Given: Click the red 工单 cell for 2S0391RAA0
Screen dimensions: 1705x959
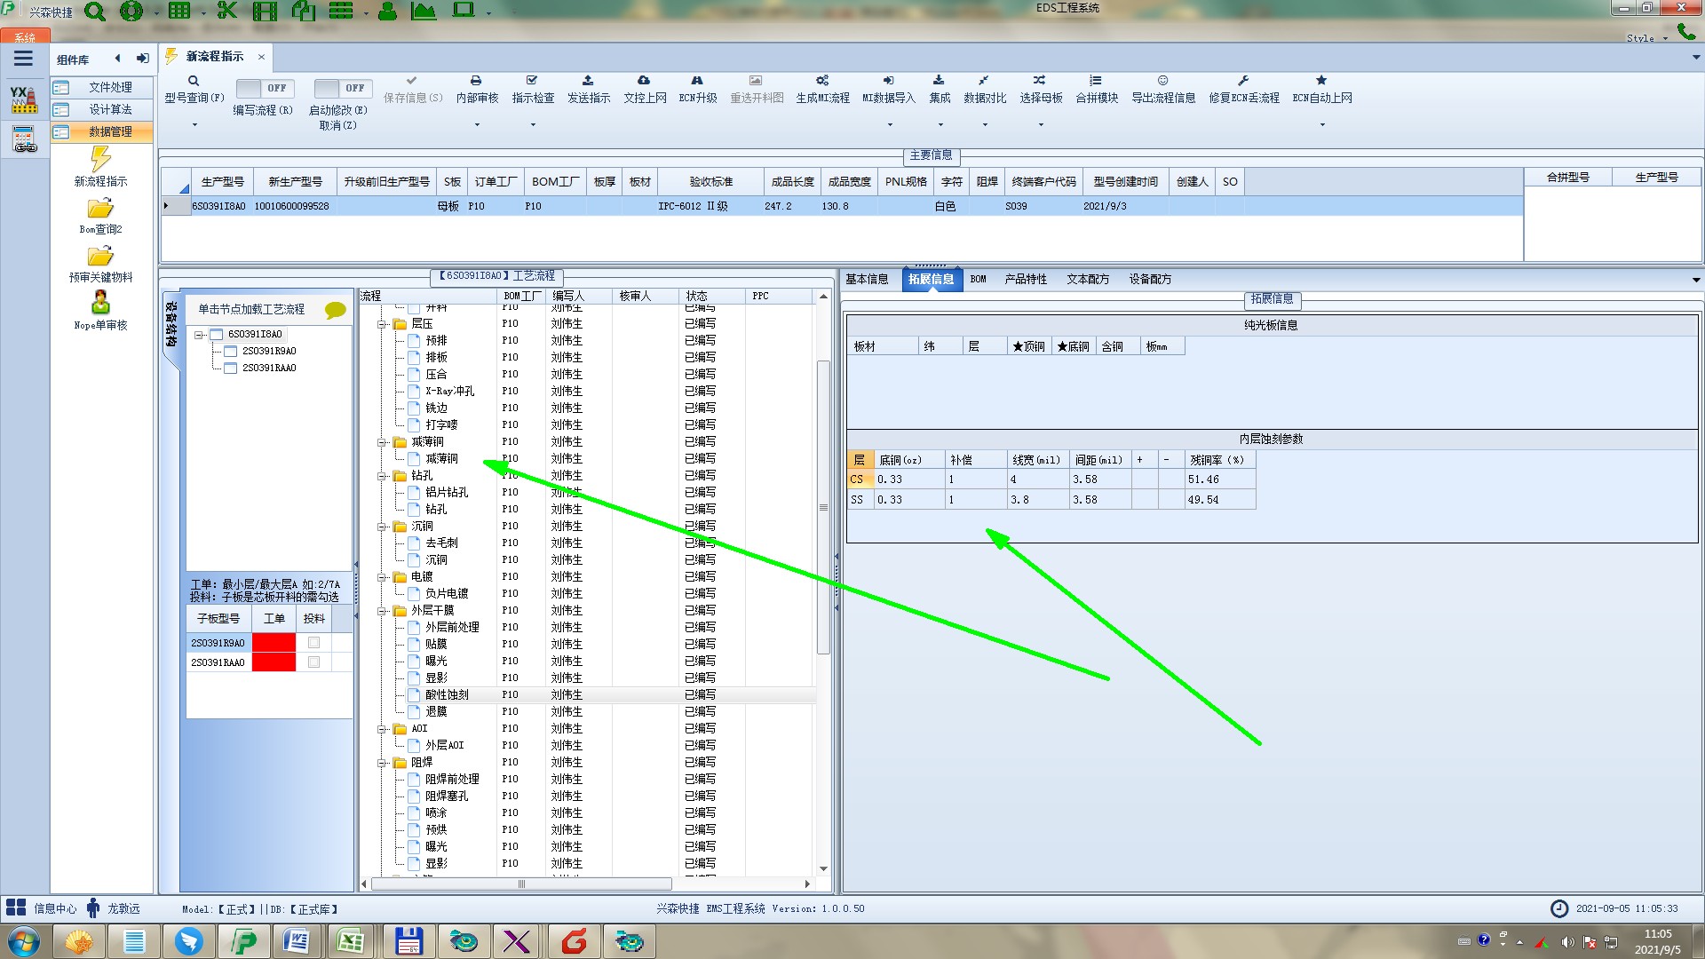Looking at the screenshot, I should click(x=274, y=662).
